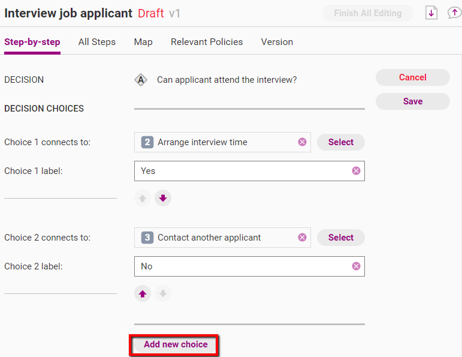
Task: Select a step for Choice 1
Action: (341, 142)
